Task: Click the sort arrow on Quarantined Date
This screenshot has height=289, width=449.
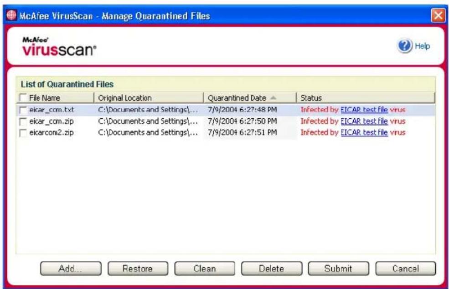Action: click(x=273, y=98)
